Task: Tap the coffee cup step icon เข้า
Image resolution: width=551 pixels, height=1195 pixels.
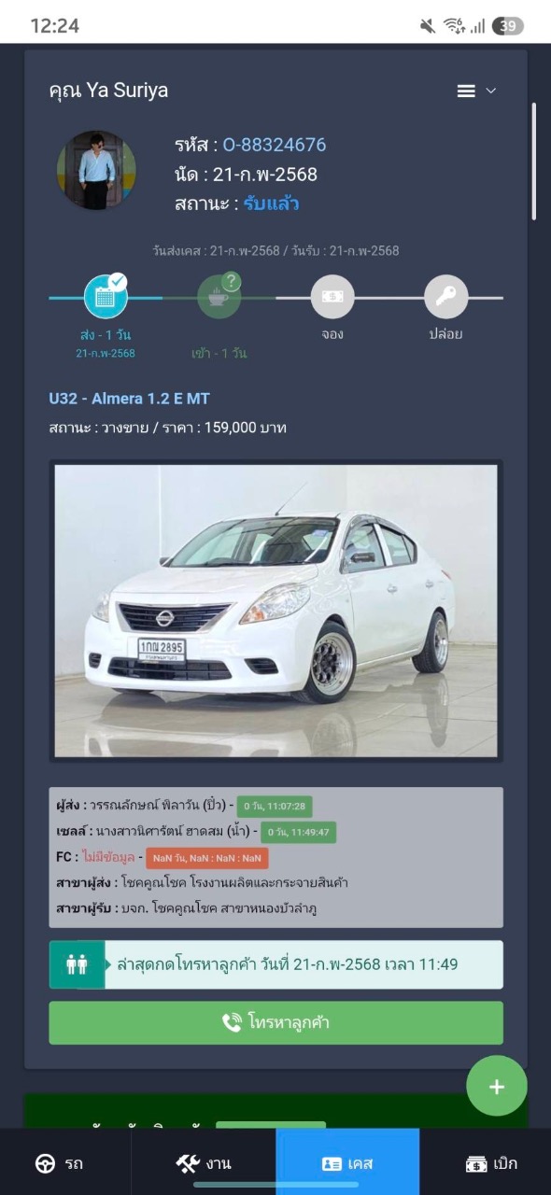Action: click(219, 297)
